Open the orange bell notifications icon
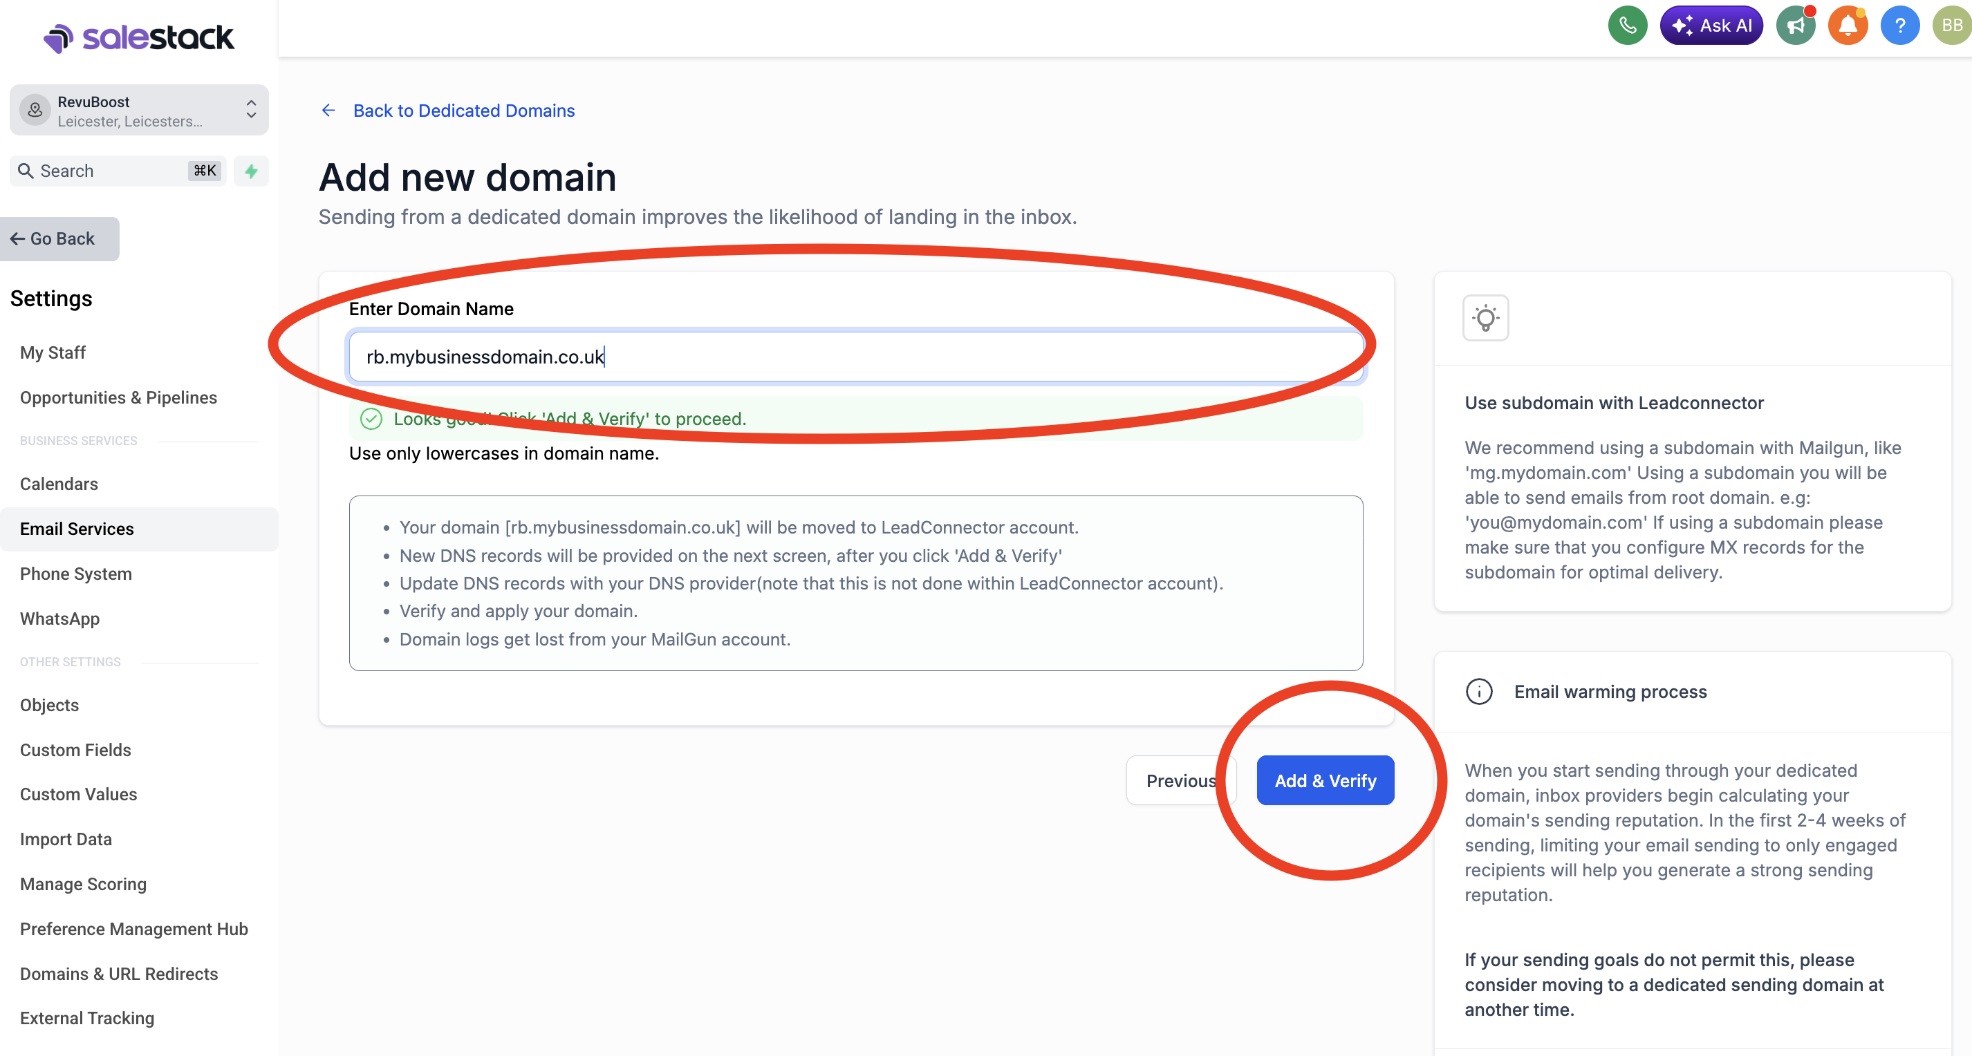1972x1056 pixels. (x=1848, y=26)
